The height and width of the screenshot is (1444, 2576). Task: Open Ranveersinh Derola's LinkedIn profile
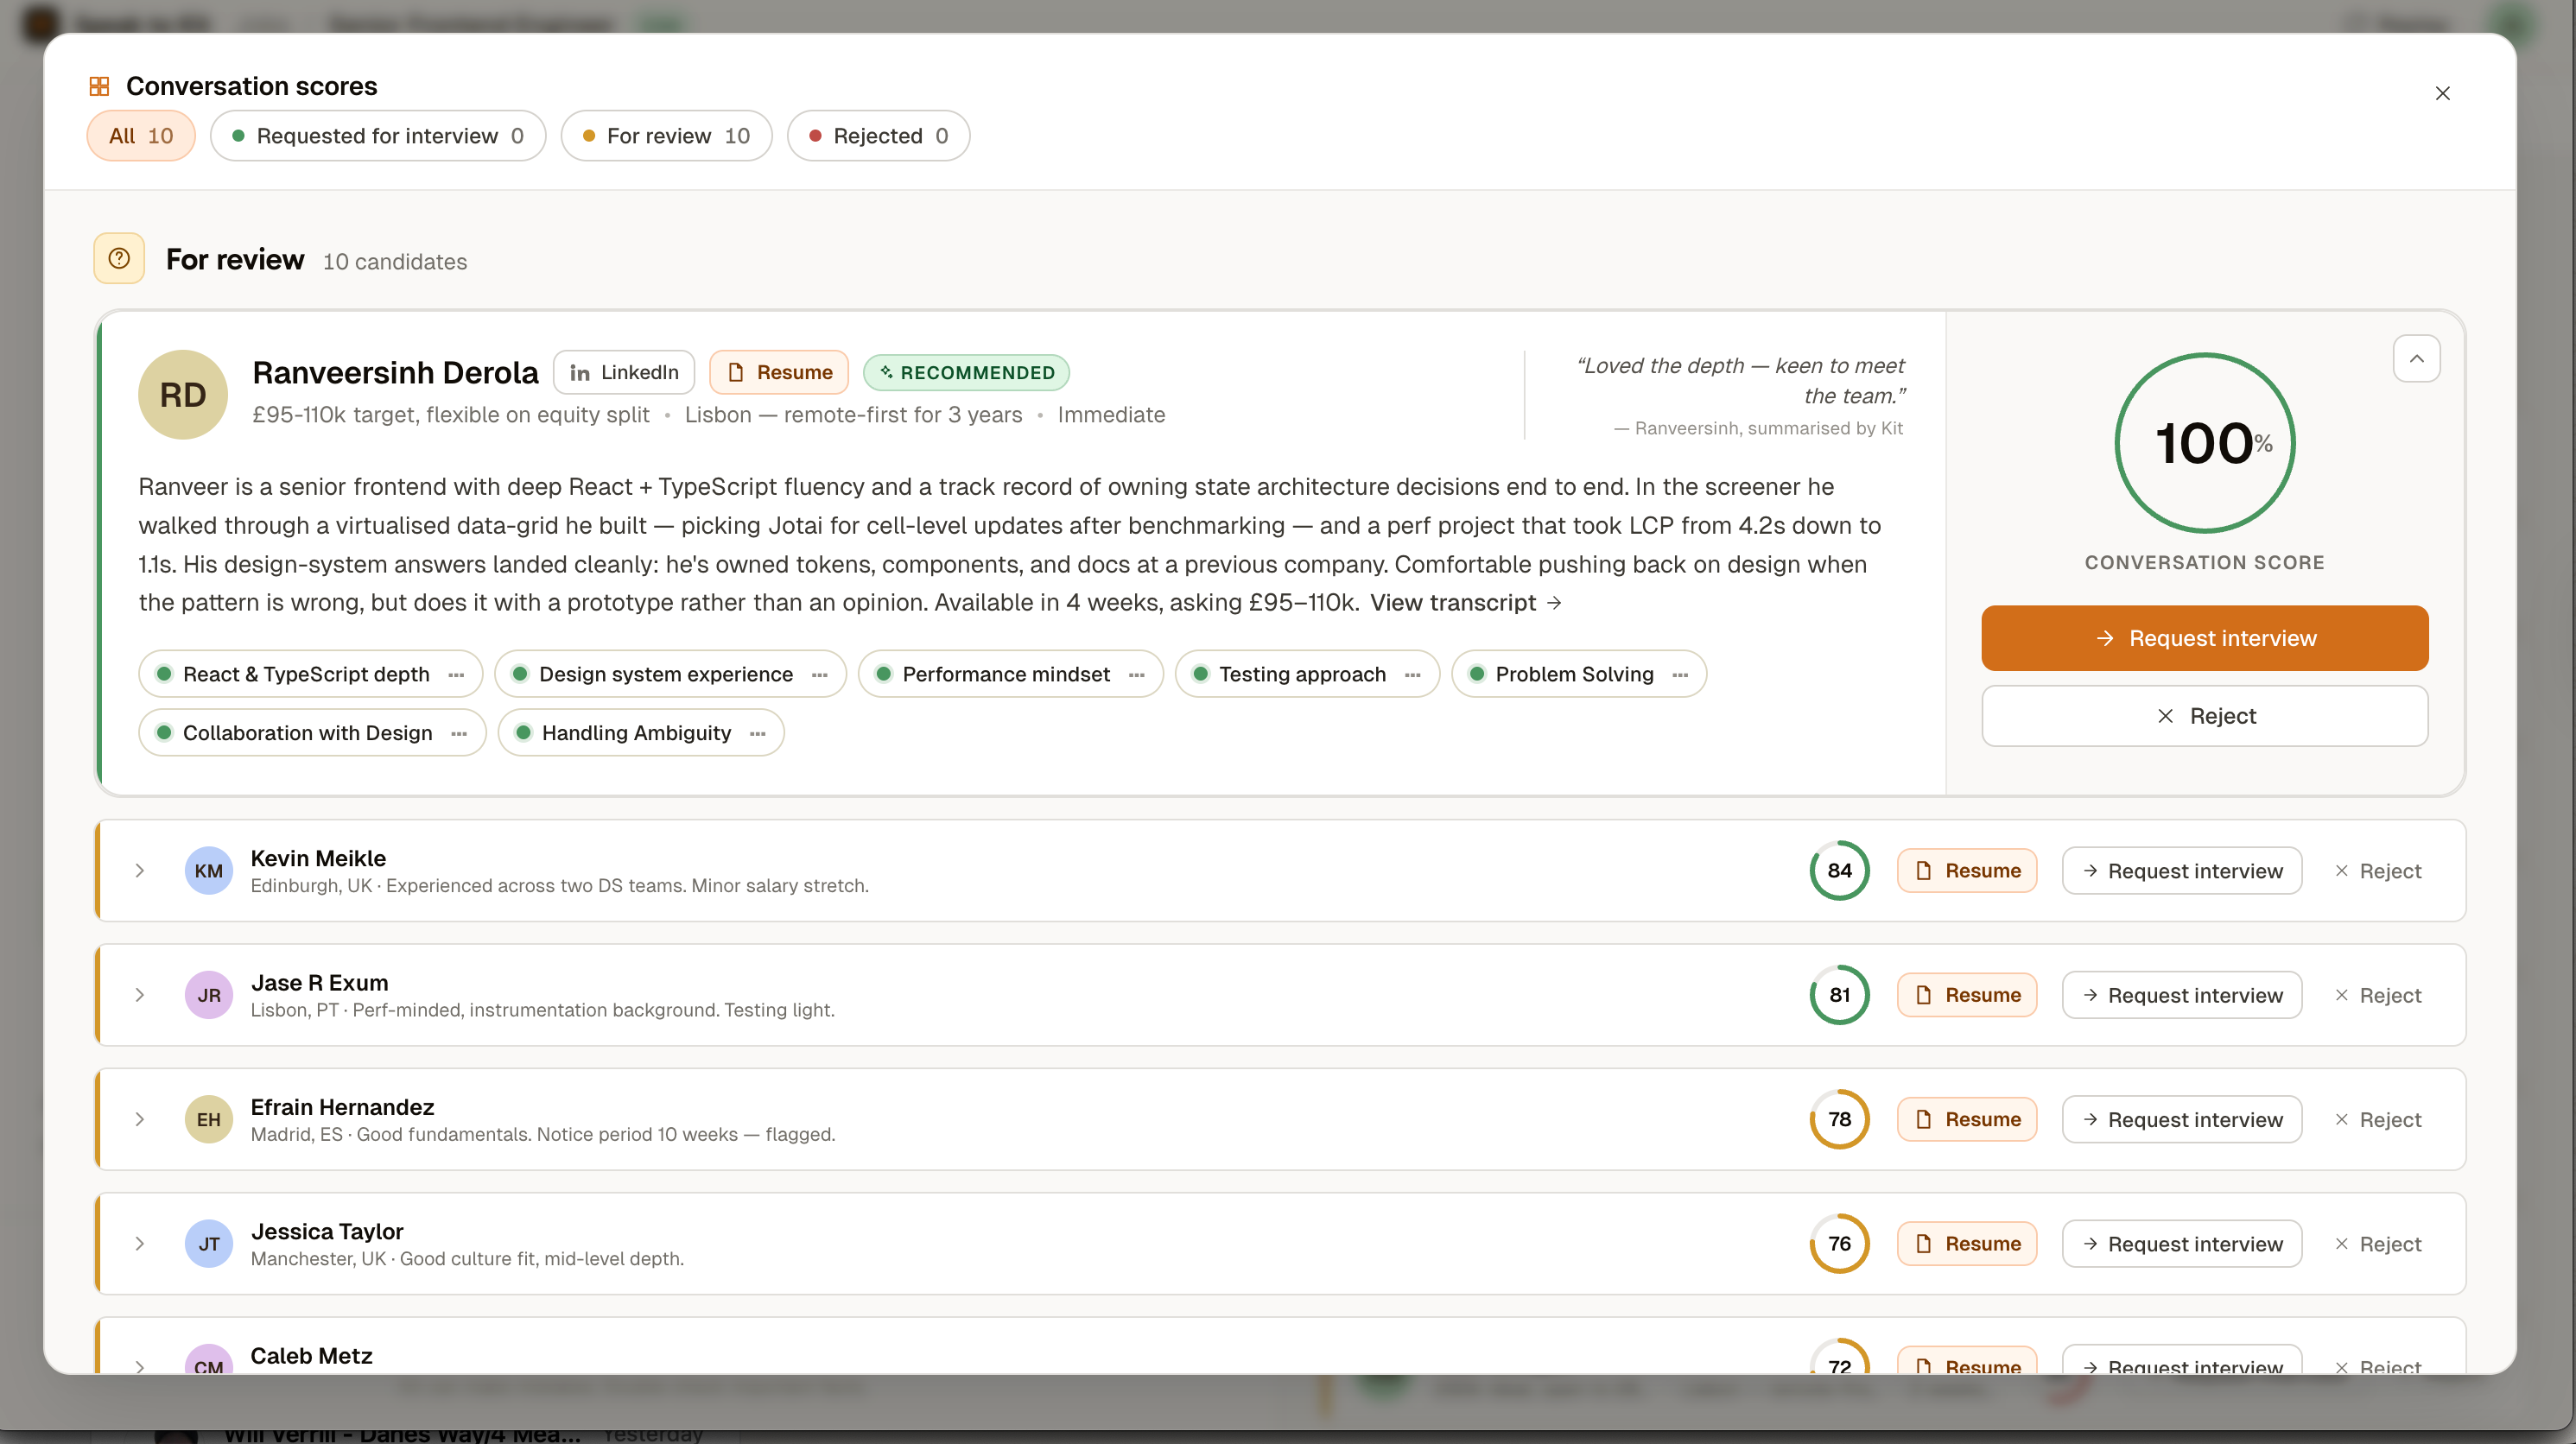tap(624, 372)
